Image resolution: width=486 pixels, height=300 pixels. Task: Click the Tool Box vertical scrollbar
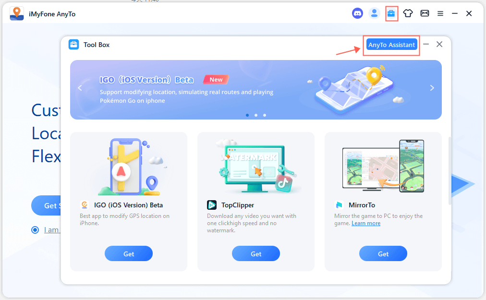click(450, 170)
